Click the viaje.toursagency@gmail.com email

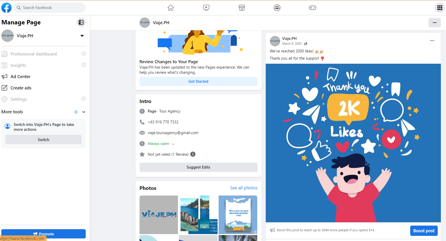(173, 133)
